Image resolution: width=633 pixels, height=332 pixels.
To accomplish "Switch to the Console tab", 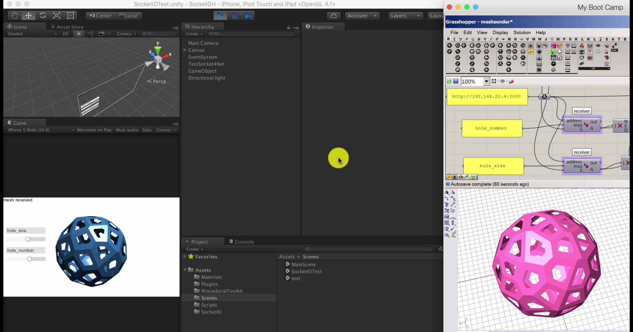I will pyautogui.click(x=241, y=242).
